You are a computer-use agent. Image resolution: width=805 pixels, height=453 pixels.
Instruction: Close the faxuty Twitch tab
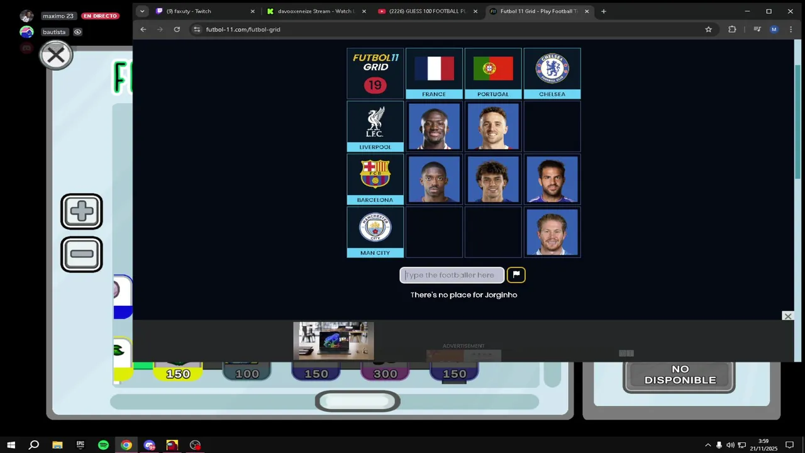(253, 11)
